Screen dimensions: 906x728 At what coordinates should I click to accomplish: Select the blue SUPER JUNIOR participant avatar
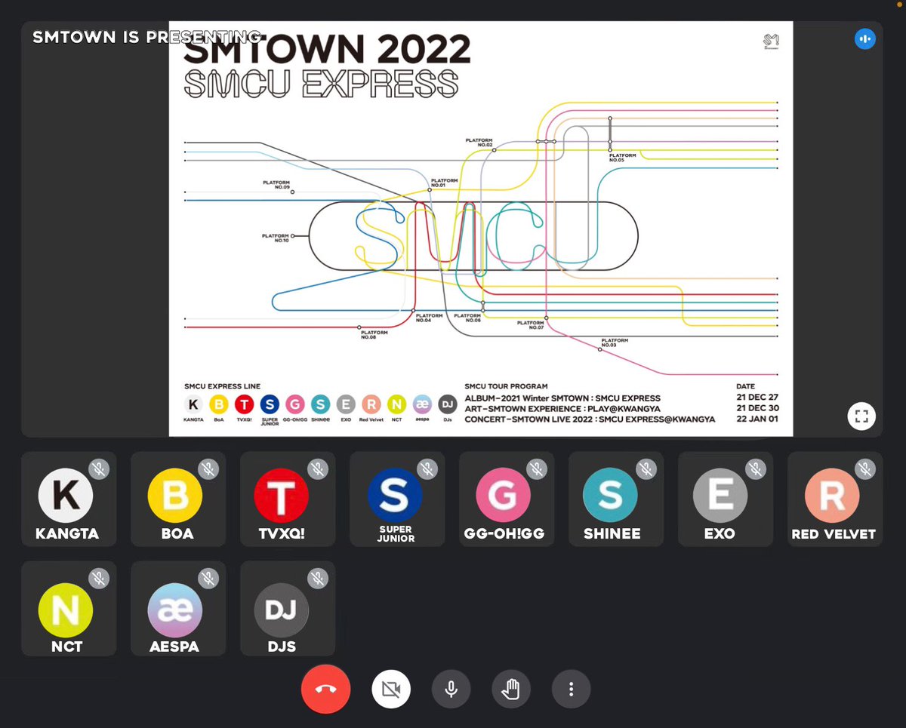[394, 496]
